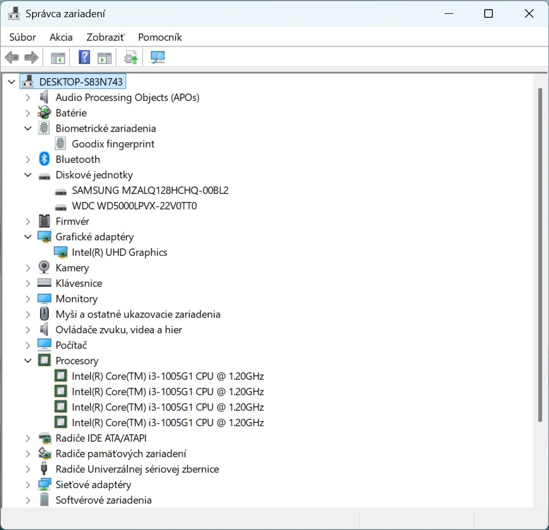549x530 pixels.
Task: Click the Device Manager title bar icon
Action: [14, 14]
